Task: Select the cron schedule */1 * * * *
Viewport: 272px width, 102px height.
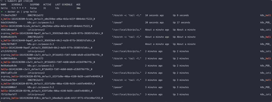Action: (19, 8)
